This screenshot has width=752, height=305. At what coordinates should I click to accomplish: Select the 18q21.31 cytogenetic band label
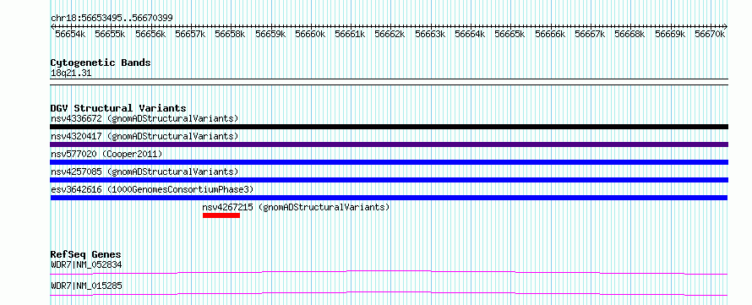coord(71,74)
